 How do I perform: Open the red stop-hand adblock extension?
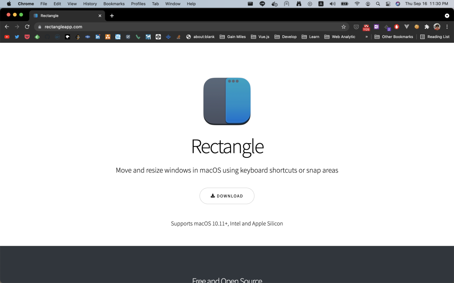click(x=397, y=27)
